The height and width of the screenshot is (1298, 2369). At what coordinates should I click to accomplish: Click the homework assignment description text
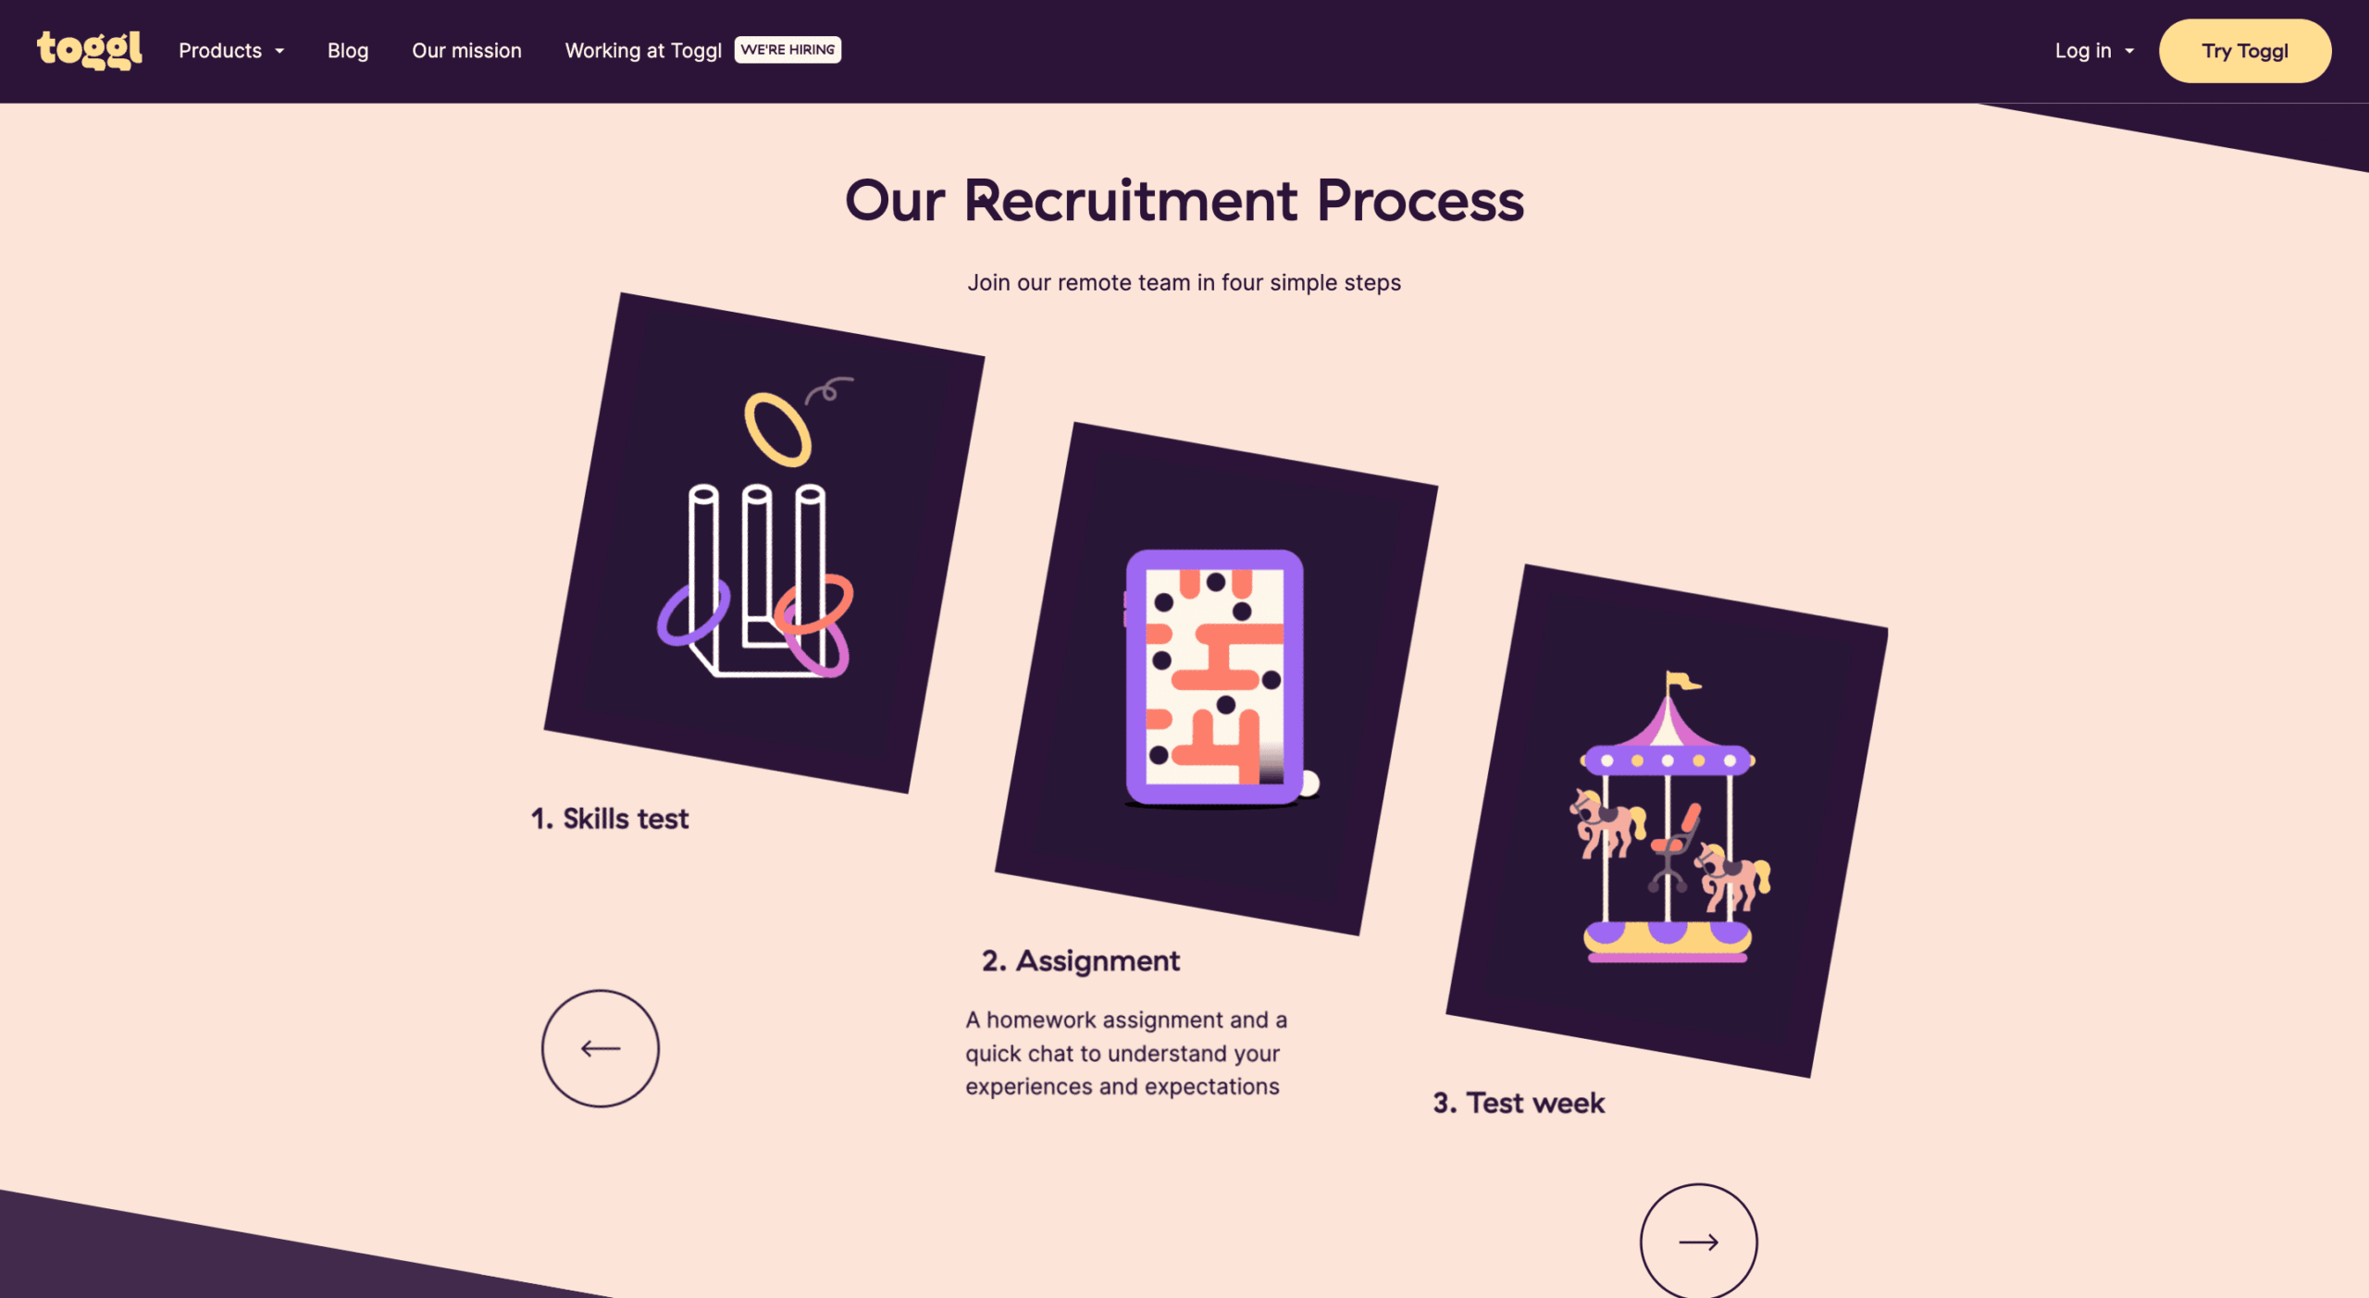point(1126,1053)
